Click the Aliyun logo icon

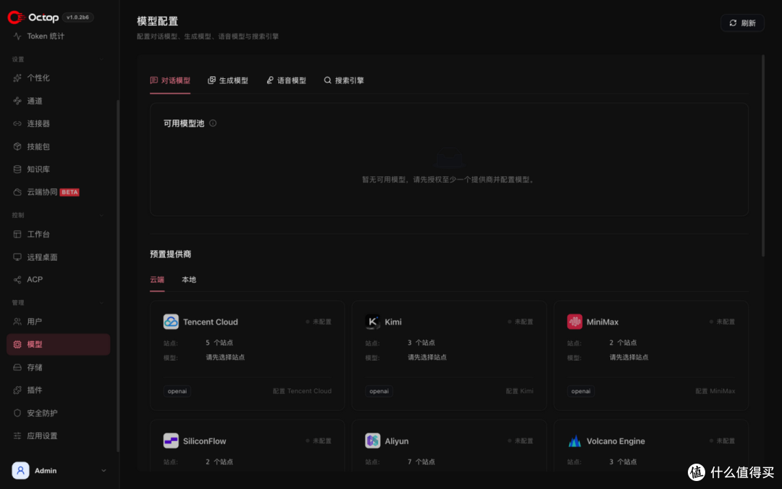tap(373, 441)
